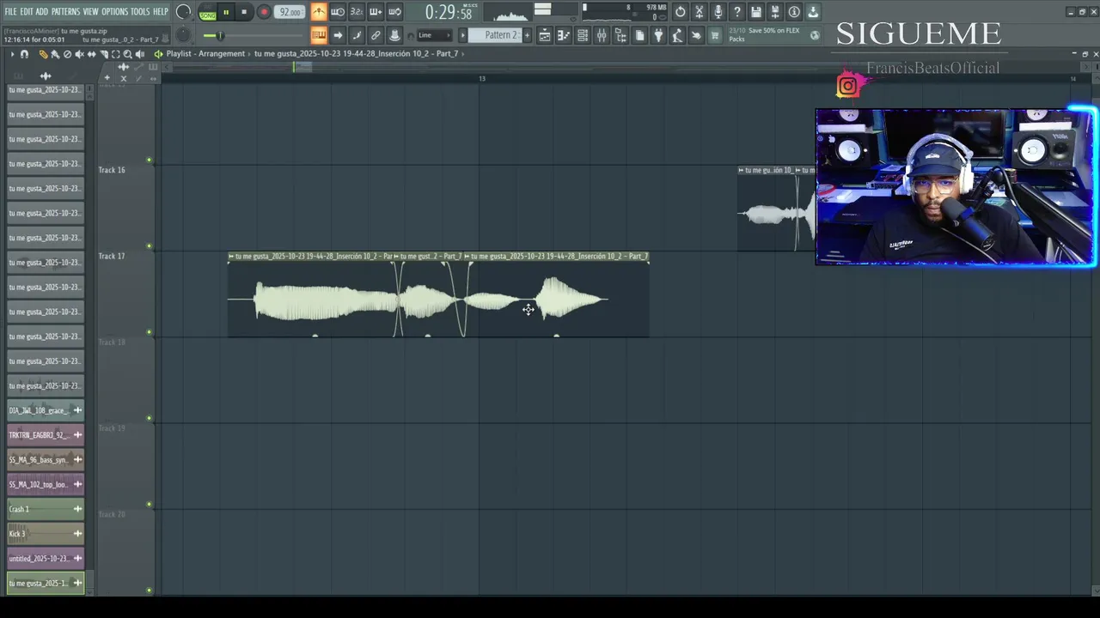Toggle Track 17 mute dot
Viewport: 1100px width, 618px height.
(150, 332)
